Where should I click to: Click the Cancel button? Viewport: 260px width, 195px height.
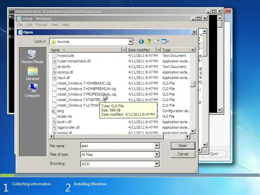tap(183, 154)
